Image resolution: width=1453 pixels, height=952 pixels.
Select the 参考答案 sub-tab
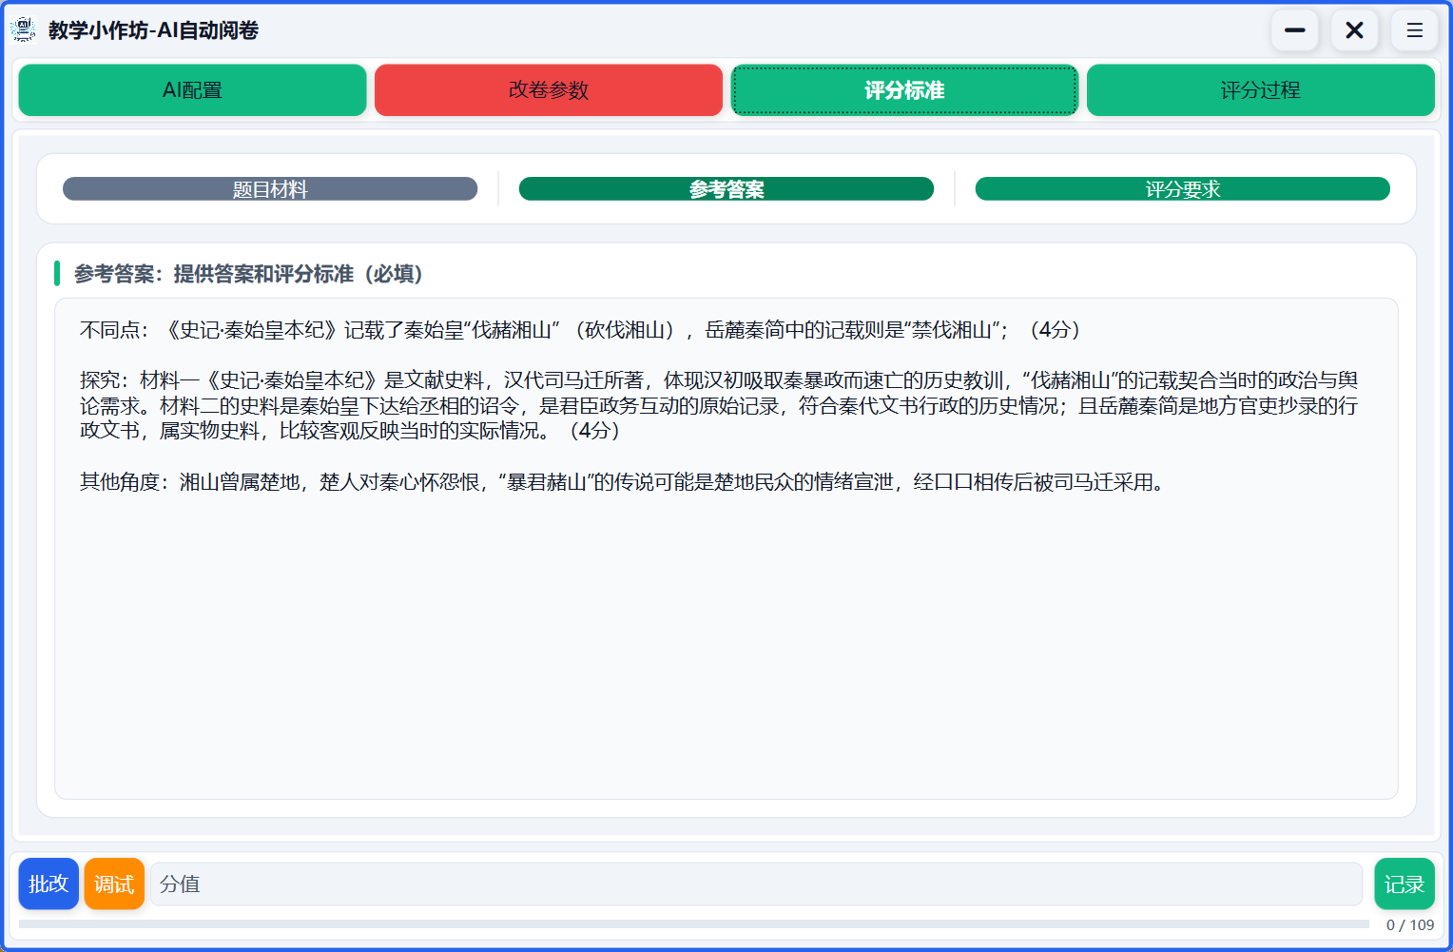click(x=726, y=189)
